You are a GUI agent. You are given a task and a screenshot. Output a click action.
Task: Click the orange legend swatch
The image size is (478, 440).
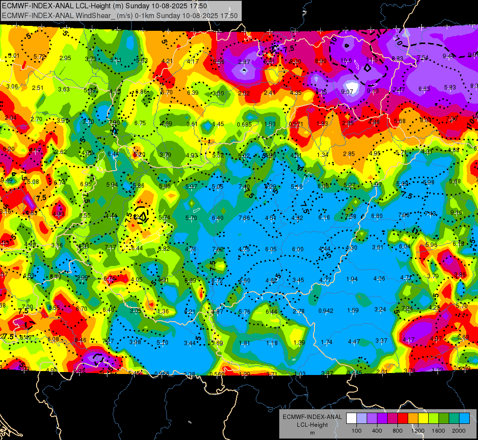413,418
